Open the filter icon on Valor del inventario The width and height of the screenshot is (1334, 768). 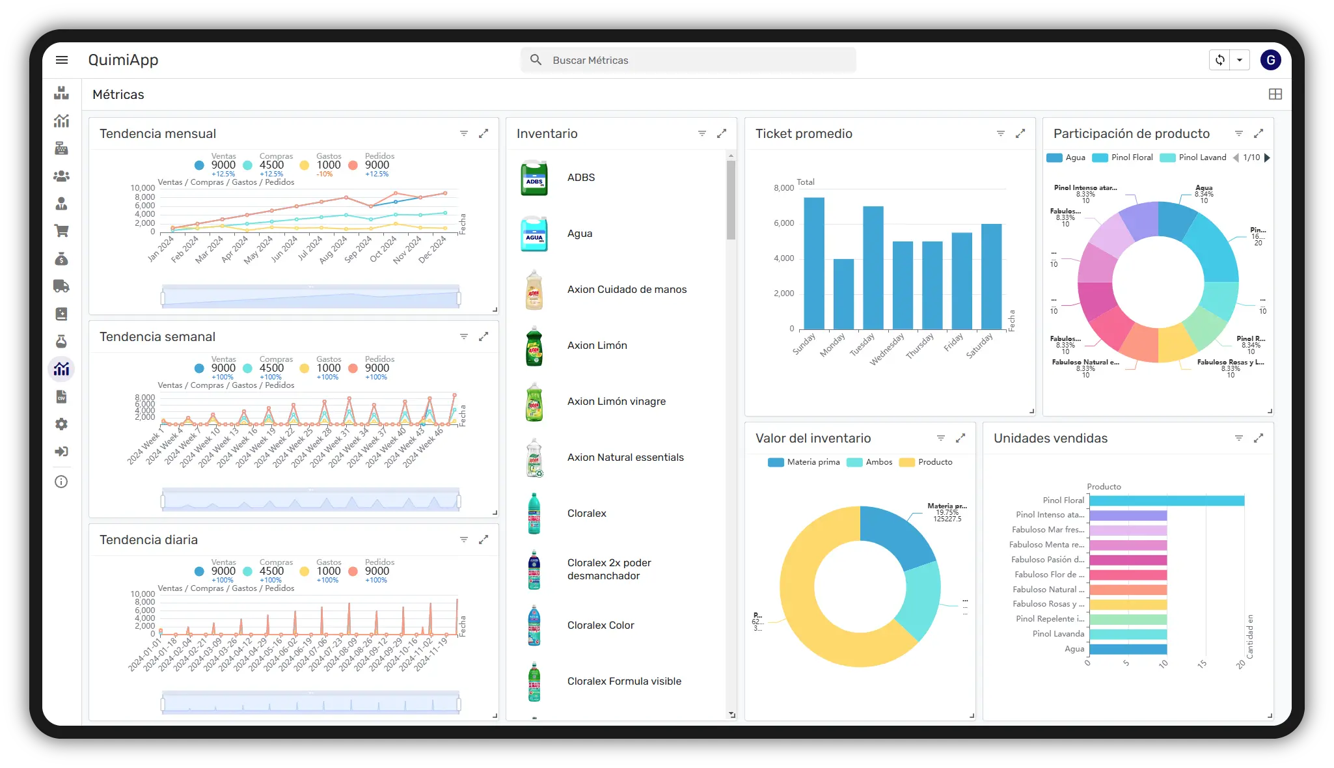click(941, 438)
